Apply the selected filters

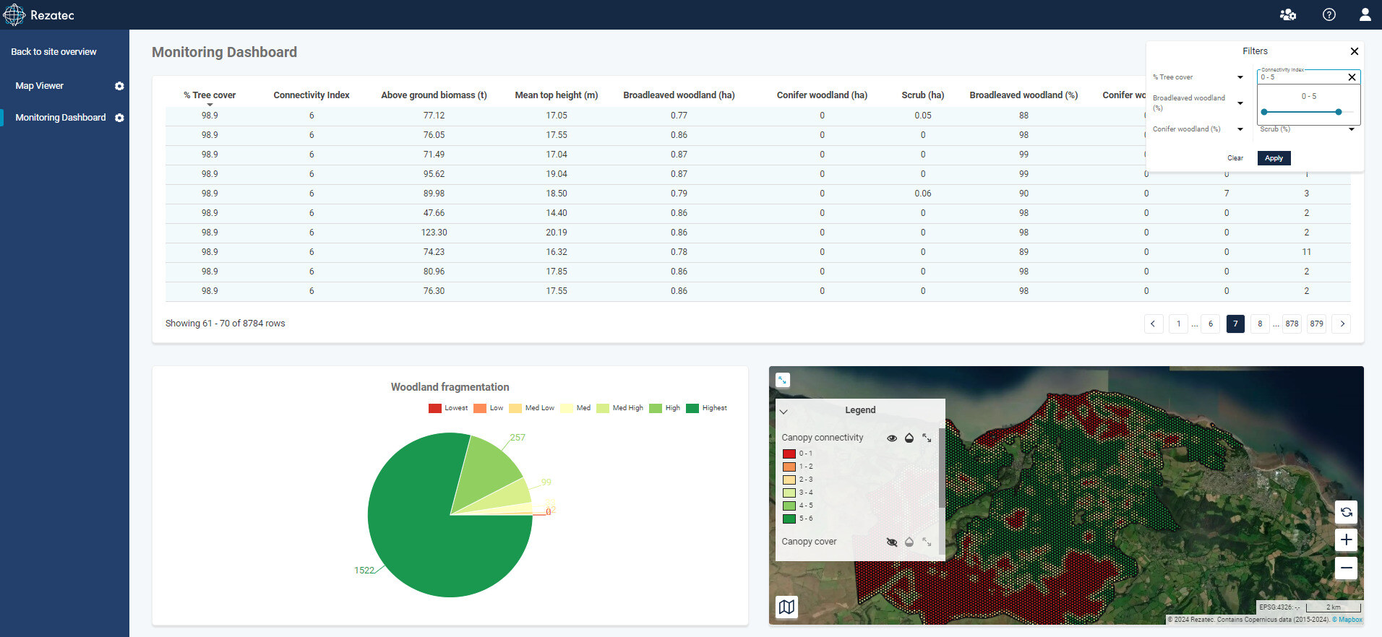coord(1274,158)
